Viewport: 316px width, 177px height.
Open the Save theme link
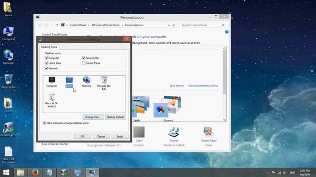[177, 86]
